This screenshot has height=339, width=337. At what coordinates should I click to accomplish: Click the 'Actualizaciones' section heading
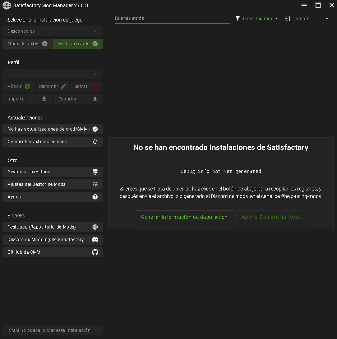25,118
